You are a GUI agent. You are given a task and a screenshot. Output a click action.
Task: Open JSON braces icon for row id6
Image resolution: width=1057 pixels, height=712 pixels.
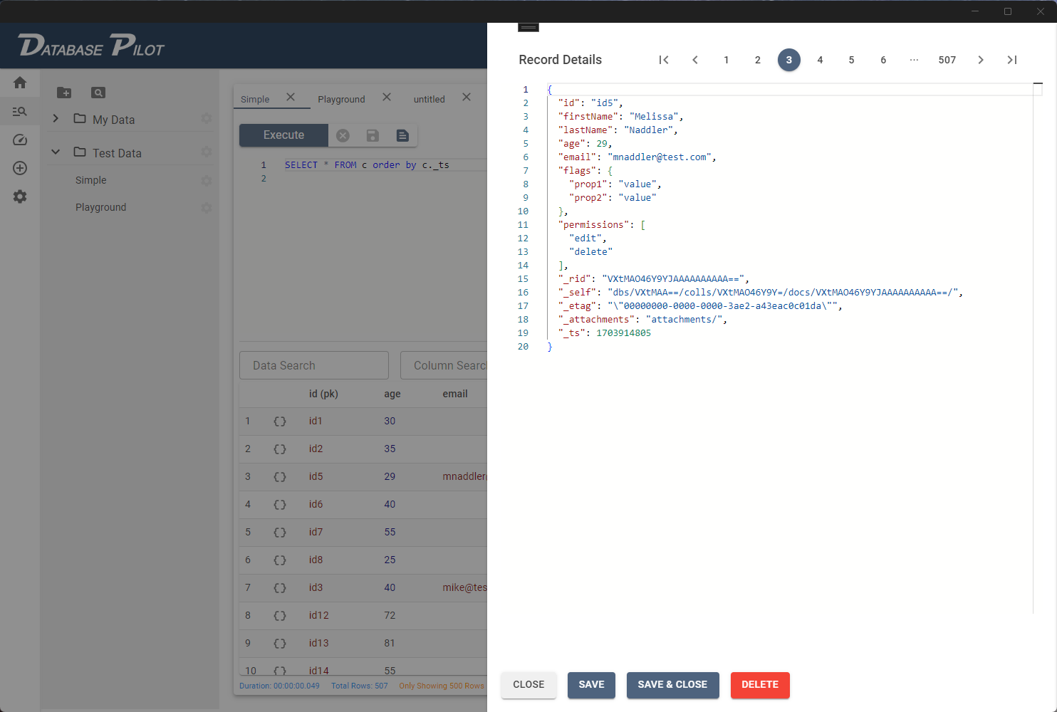pyautogui.click(x=280, y=505)
